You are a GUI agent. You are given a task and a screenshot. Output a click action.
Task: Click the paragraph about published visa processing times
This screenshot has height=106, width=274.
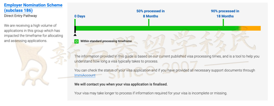click(167, 59)
